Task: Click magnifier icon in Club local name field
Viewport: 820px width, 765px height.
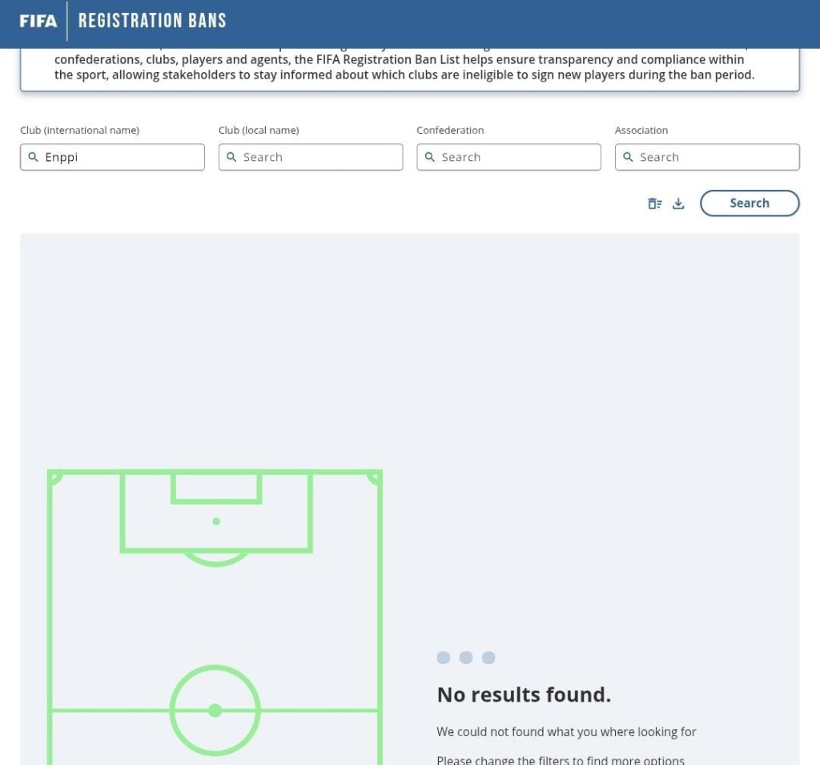Action: [x=231, y=157]
